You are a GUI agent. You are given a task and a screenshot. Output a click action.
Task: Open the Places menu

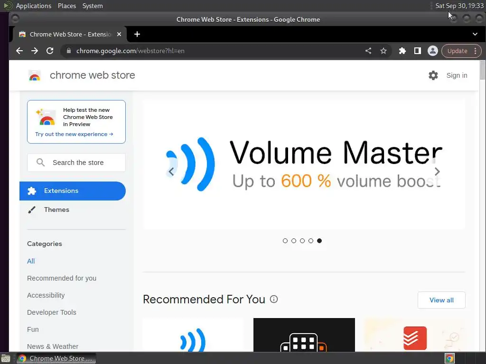click(67, 6)
